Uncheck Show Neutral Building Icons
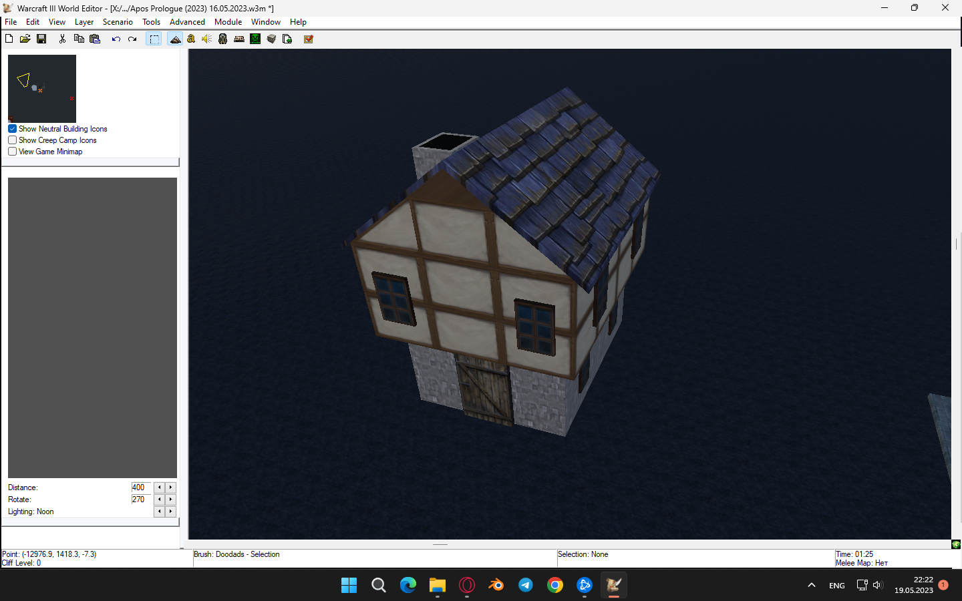The image size is (962, 601). pos(12,129)
